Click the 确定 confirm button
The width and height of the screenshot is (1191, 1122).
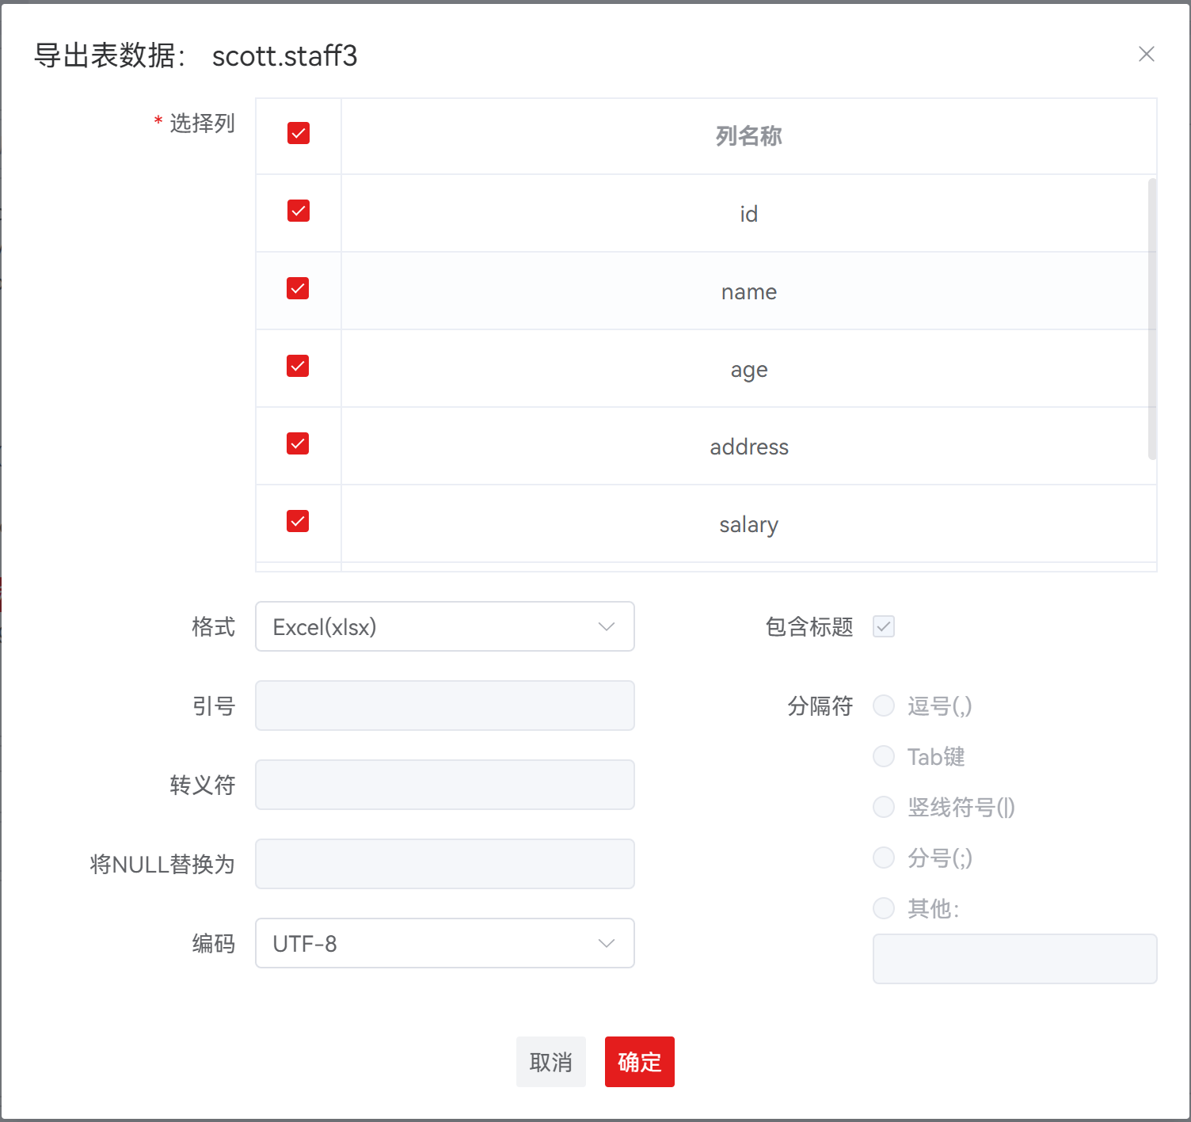click(x=639, y=1062)
